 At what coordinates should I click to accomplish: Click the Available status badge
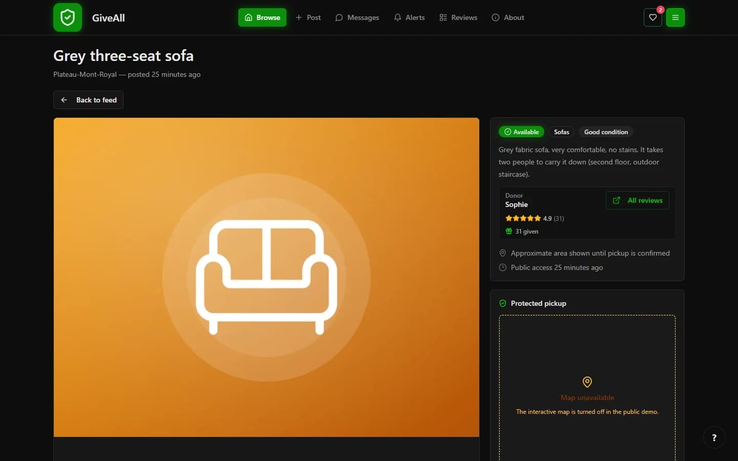point(521,132)
